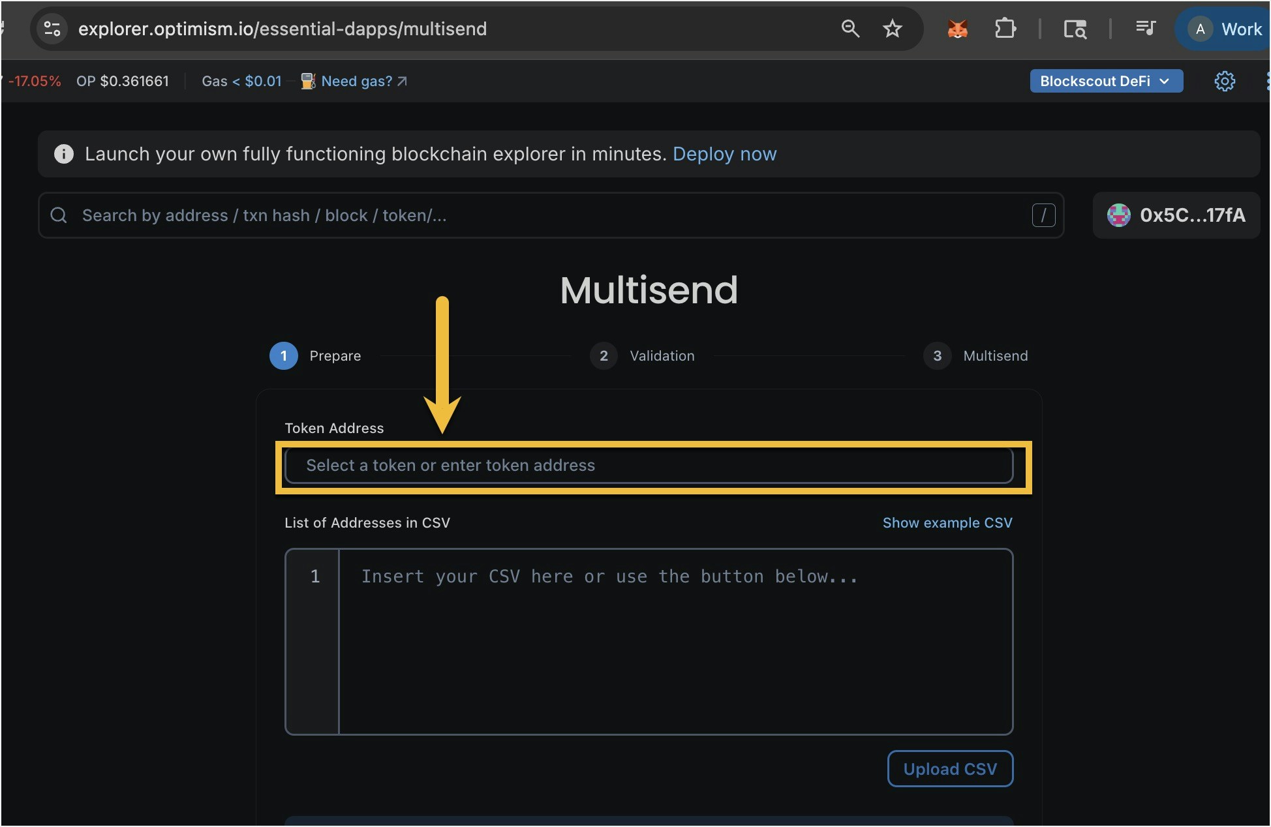Open the browser Extensions puzzle menu
Image resolution: width=1271 pixels, height=827 pixels.
pos(1005,29)
